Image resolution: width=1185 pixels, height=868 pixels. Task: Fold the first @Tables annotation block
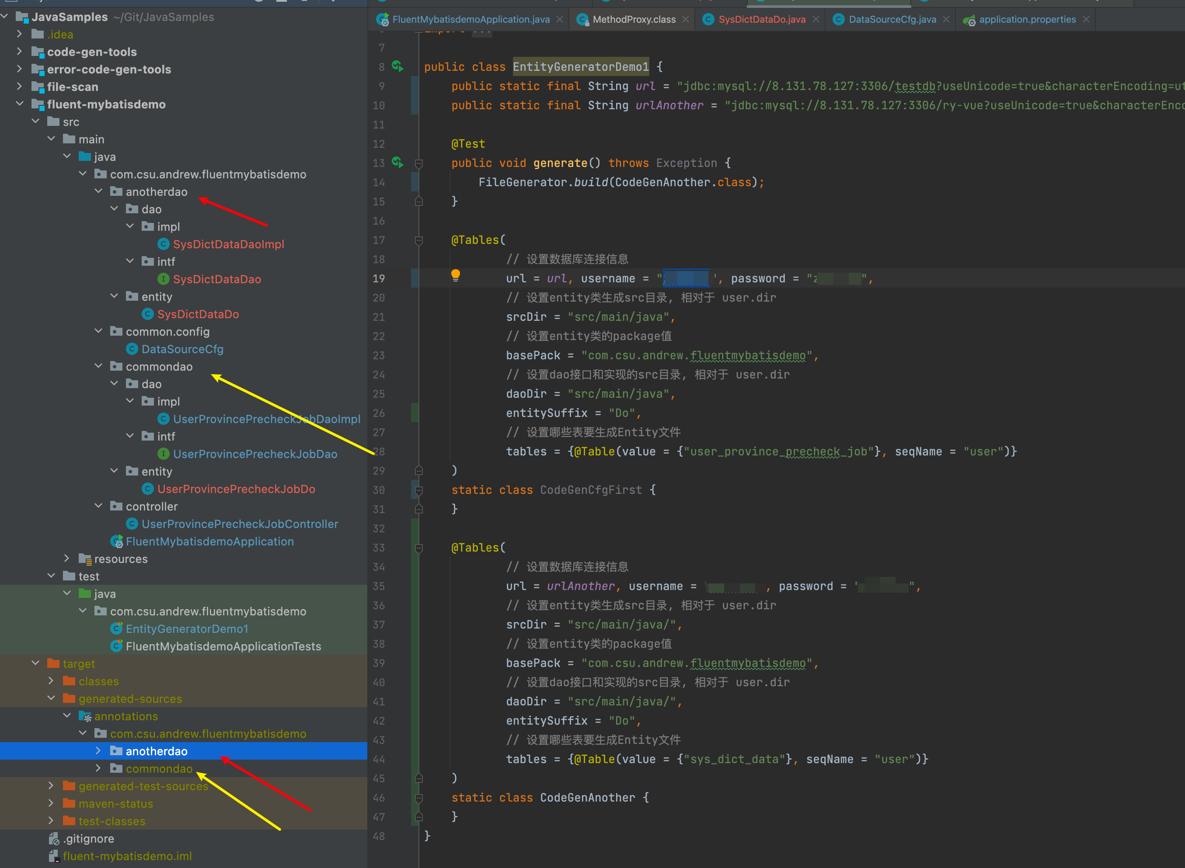pos(419,241)
